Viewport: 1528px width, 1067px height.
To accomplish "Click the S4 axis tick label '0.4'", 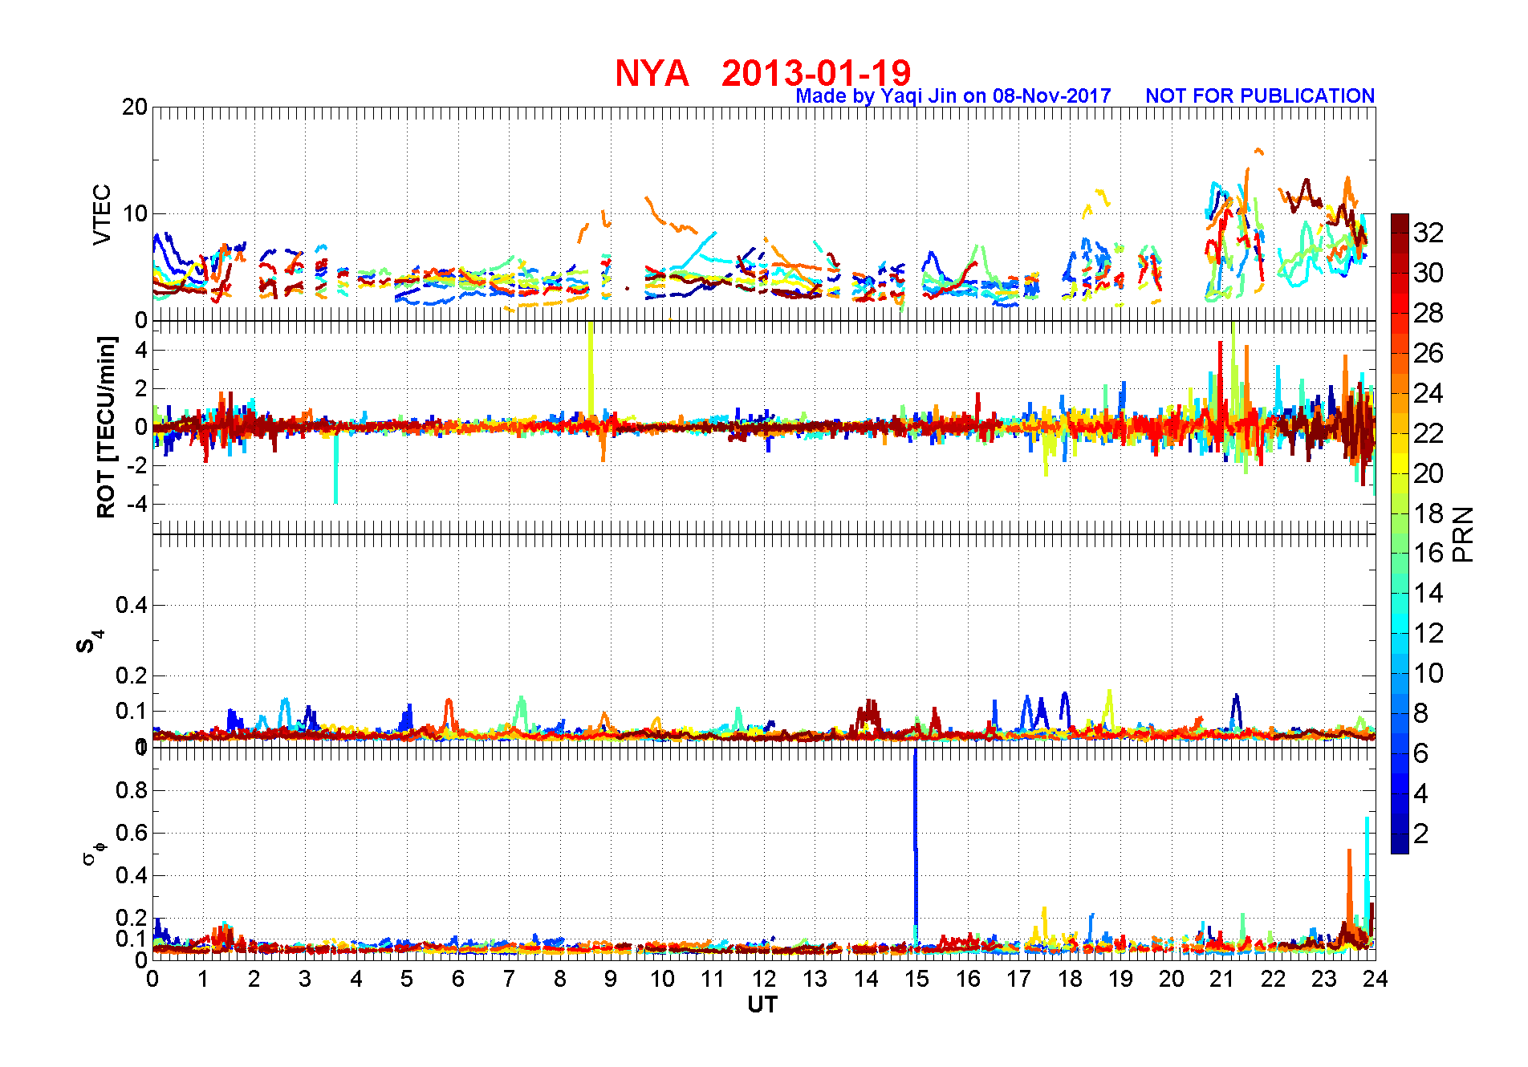I will pos(132,605).
